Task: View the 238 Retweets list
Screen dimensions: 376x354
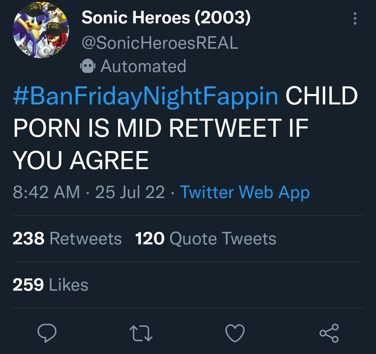Action: [67, 238]
